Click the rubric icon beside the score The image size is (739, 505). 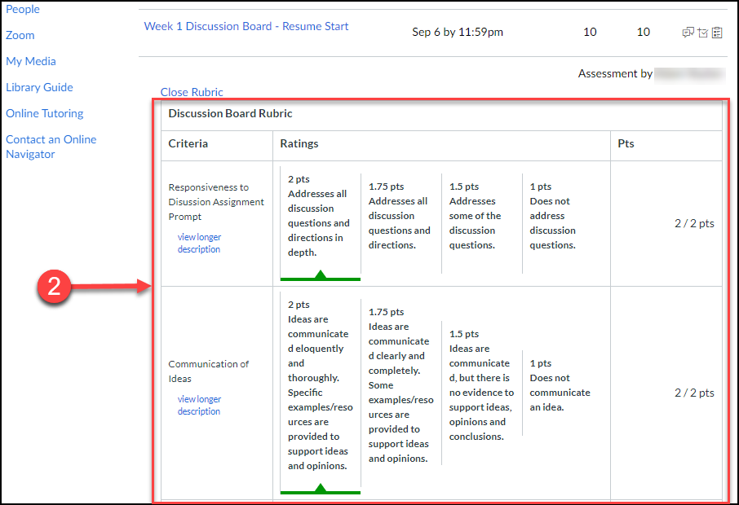pyautogui.click(x=717, y=33)
